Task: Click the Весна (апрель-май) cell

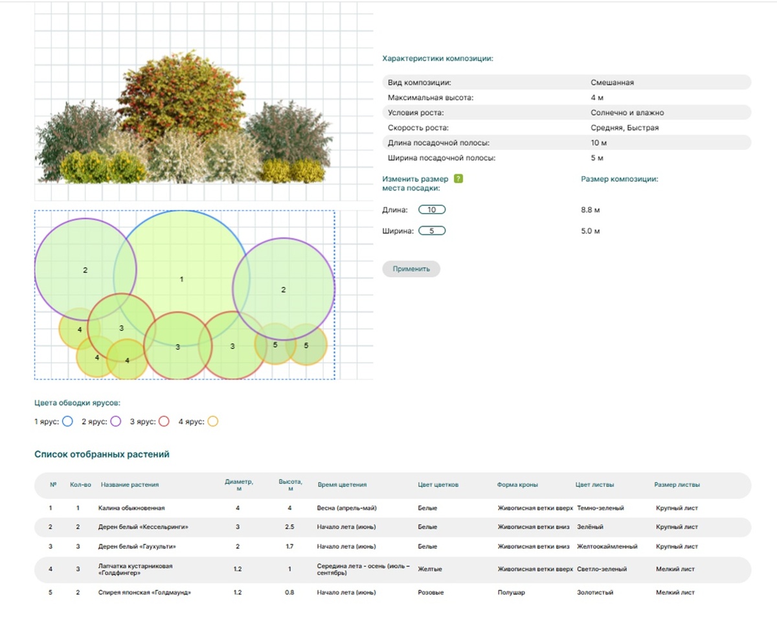Action: coord(348,508)
